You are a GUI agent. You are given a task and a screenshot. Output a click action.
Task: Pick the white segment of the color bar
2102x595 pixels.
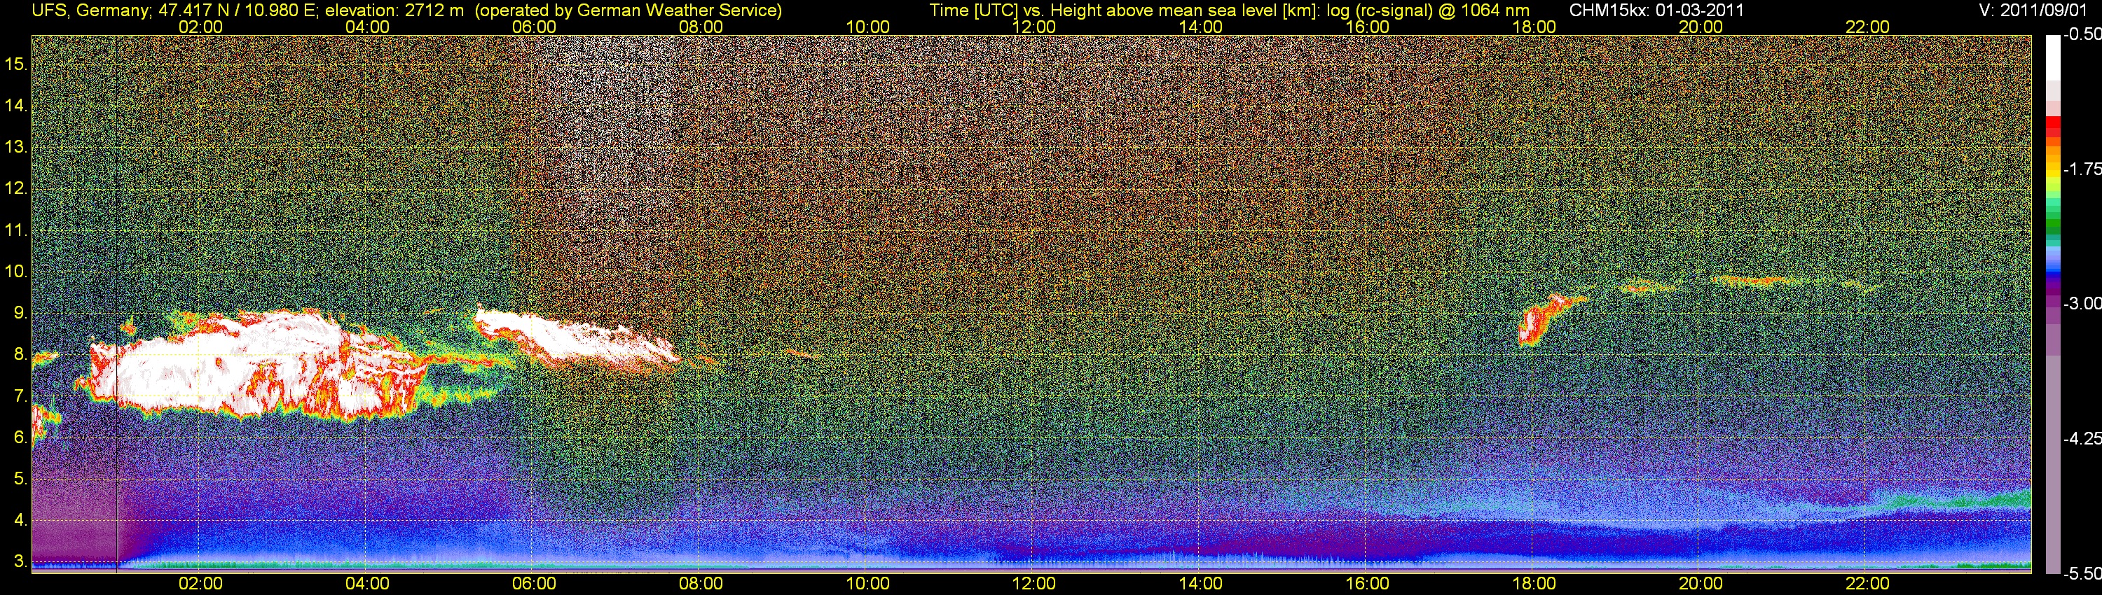coord(2052,57)
